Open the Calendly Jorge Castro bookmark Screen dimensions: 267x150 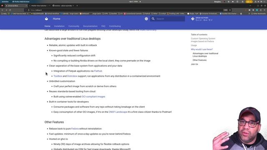[x=69, y=14]
